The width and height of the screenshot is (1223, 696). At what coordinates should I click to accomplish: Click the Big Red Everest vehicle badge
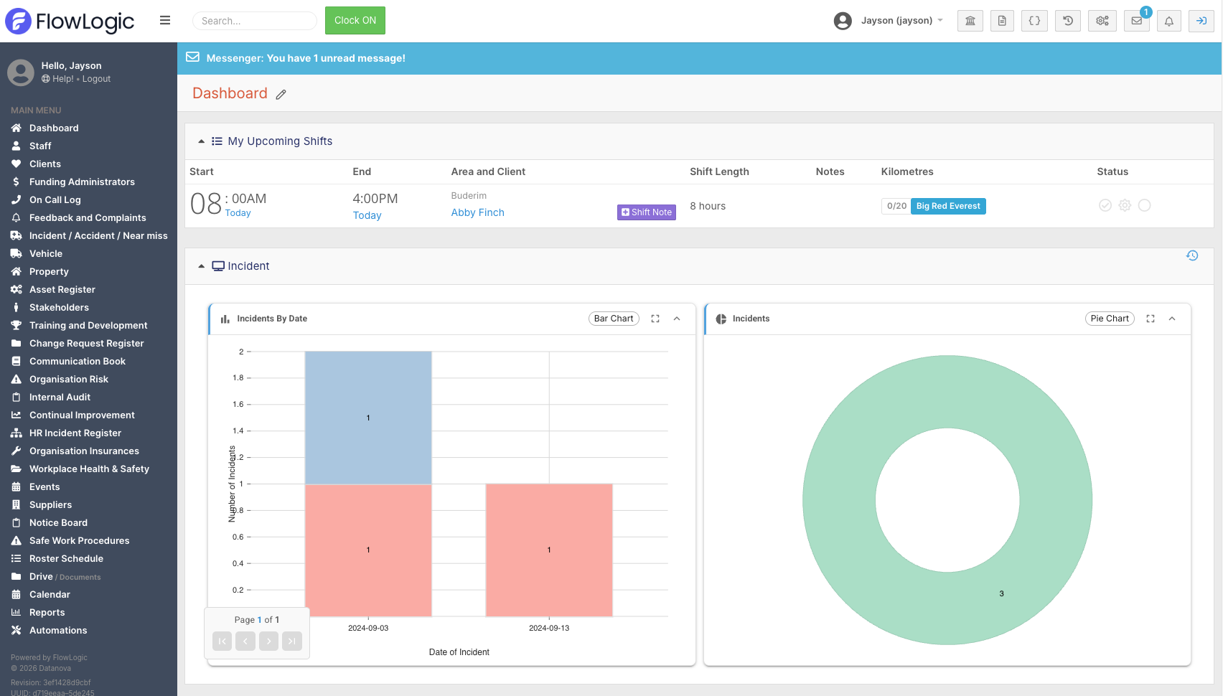click(948, 206)
